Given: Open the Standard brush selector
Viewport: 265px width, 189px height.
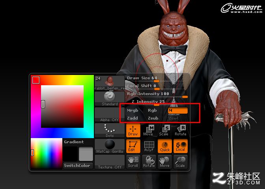Looking at the screenshot, I should (110, 99).
